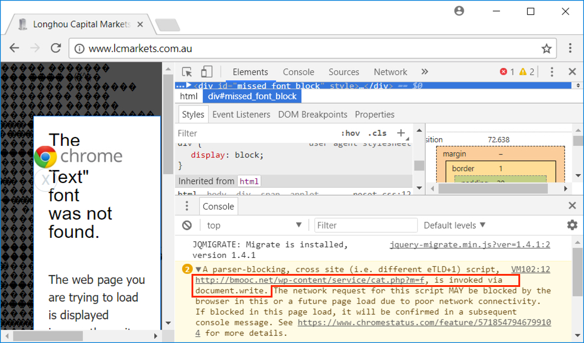
Task: Click the browser back arrow
Action: click(14, 48)
